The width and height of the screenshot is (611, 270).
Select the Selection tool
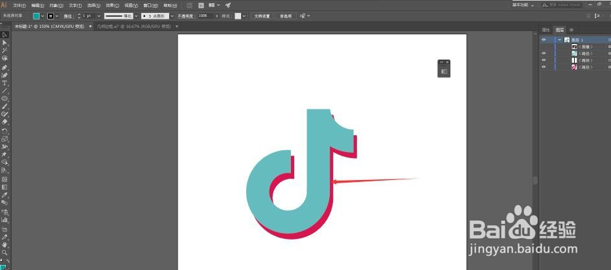(x=5, y=35)
